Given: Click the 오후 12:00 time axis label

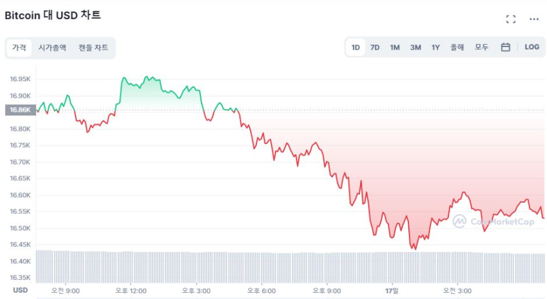Looking at the screenshot, I should (x=131, y=291).
